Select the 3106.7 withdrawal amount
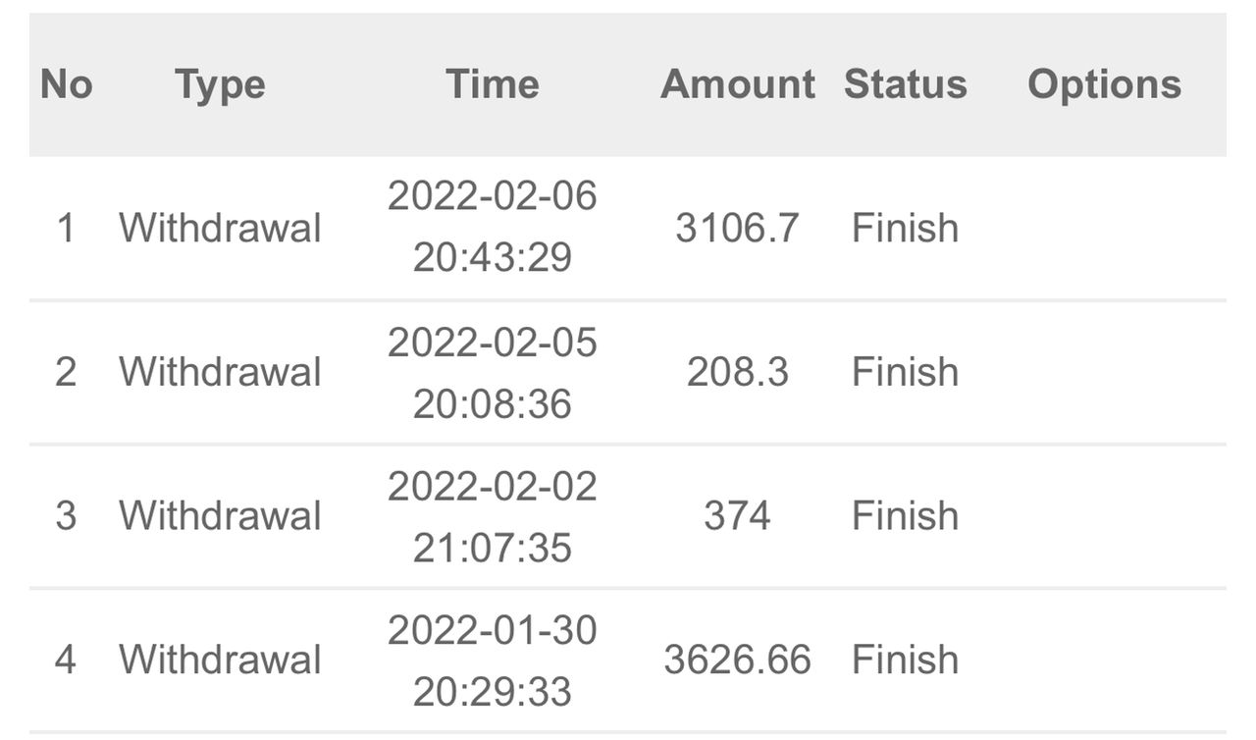Screen dimensions: 1256x740 (737, 228)
